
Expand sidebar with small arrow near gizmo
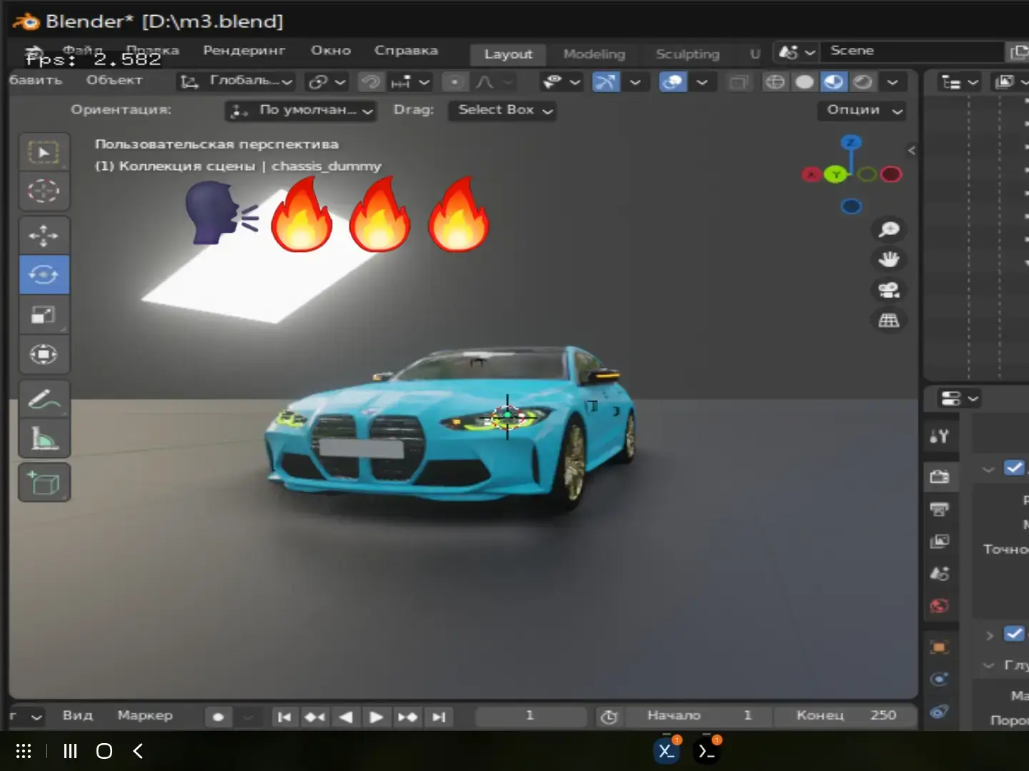click(911, 151)
